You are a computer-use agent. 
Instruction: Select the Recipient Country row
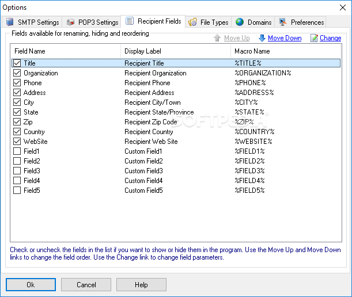click(176, 132)
